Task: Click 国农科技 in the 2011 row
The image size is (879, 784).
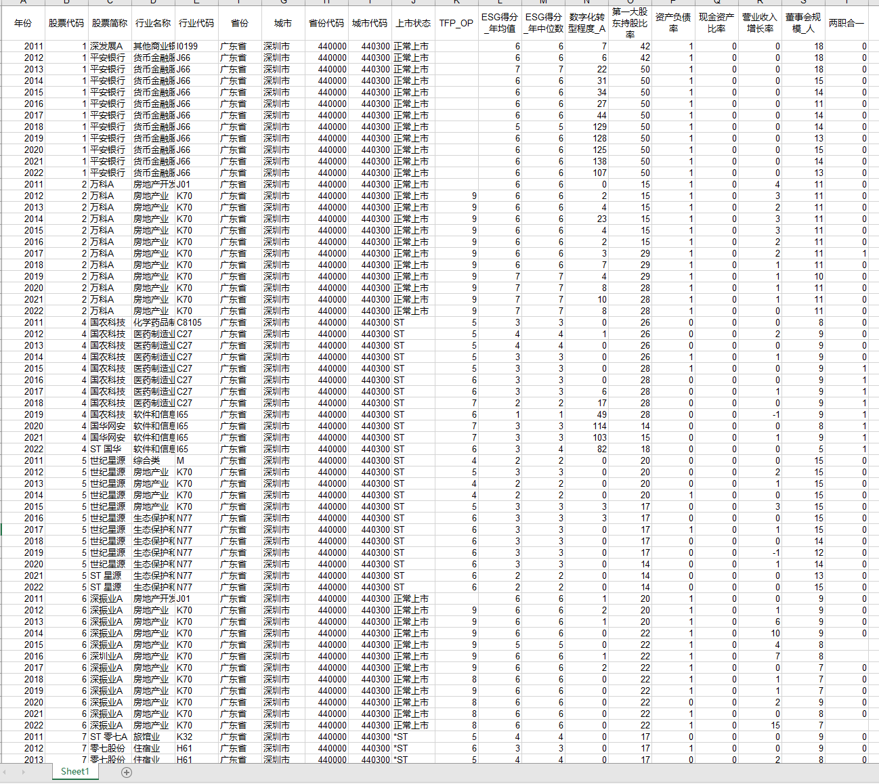Action: (110, 322)
